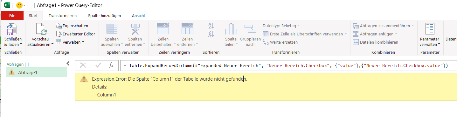Click inside the formula bar text
Screen dimensions: 457x117
[x=286, y=65]
